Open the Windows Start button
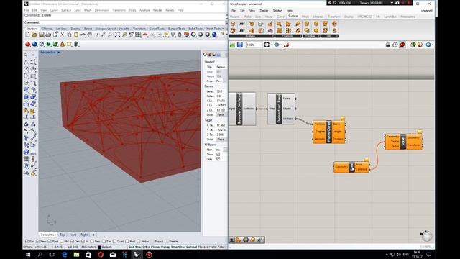Viewport: 460px width, 259px height. (28, 254)
